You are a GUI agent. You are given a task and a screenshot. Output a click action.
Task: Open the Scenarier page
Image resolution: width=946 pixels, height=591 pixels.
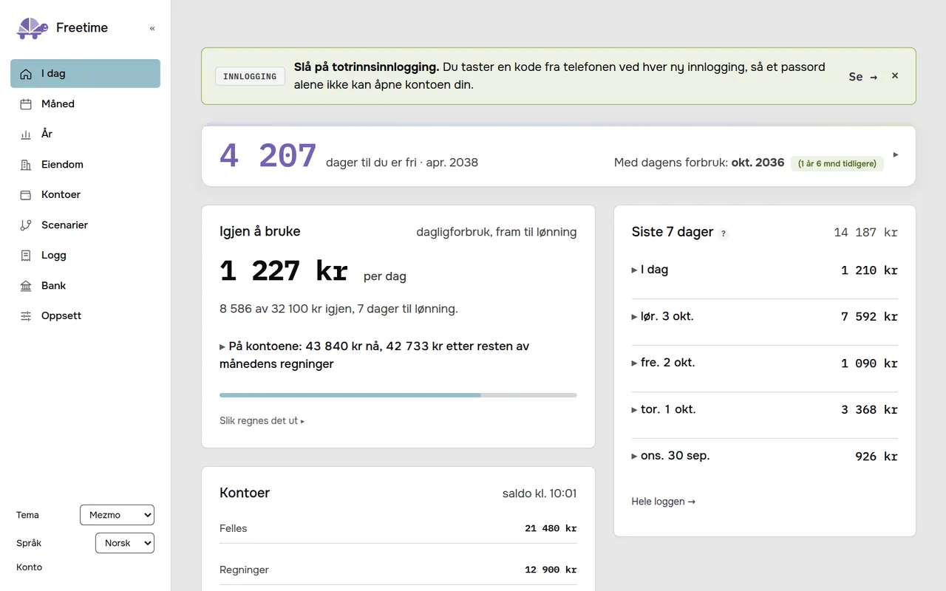click(x=85, y=225)
